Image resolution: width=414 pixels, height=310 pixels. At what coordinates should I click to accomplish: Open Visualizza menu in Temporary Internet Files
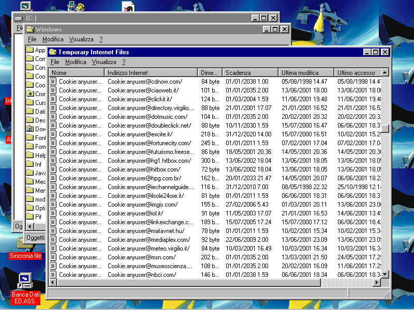pyautogui.click(x=104, y=62)
